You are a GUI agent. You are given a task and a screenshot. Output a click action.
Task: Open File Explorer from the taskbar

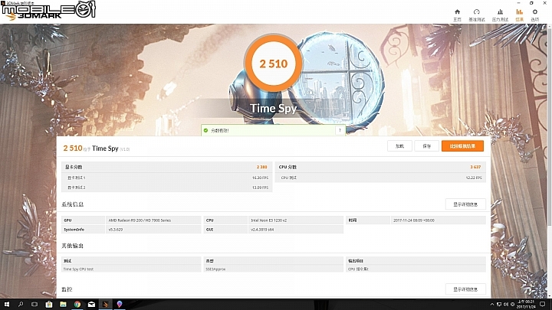63,305
